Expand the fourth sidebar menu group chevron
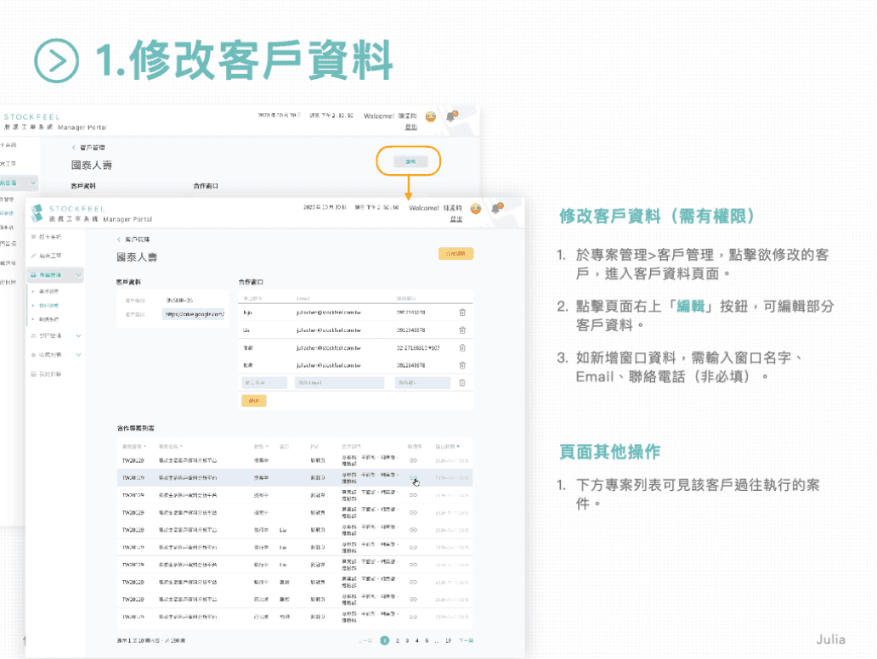Viewport: 877px width, 659px height. click(78, 335)
